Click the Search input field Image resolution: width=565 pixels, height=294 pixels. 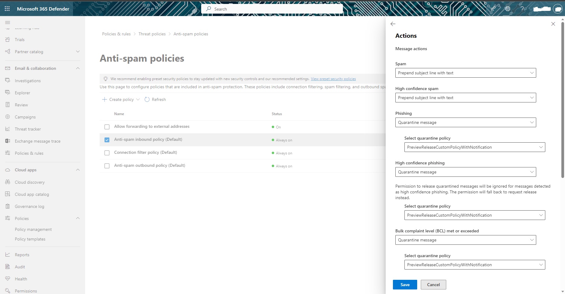pos(272,9)
